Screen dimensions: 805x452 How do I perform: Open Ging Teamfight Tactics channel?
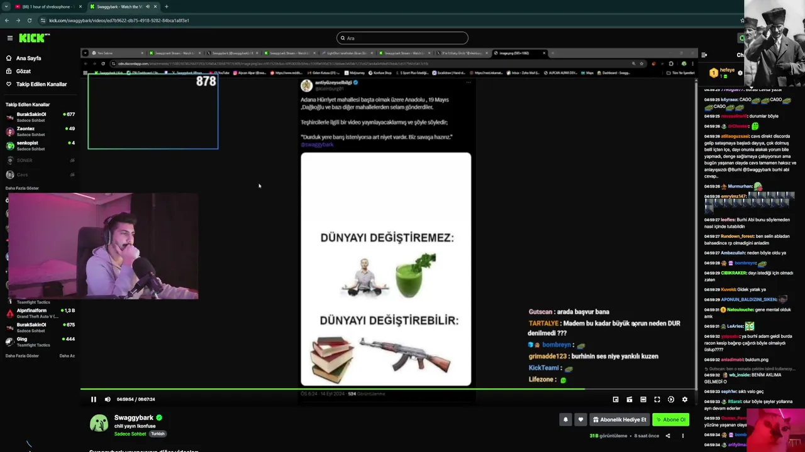(40, 342)
